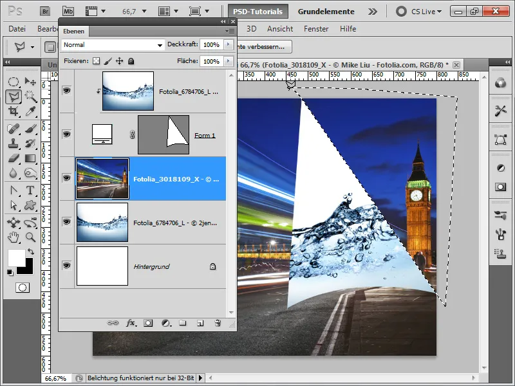The image size is (515, 386).
Task: Select the Dodge tool
Action: point(30,173)
